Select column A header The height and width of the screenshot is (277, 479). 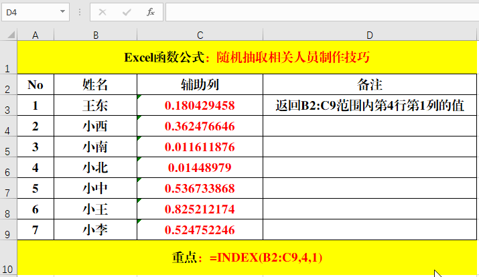[35, 35]
